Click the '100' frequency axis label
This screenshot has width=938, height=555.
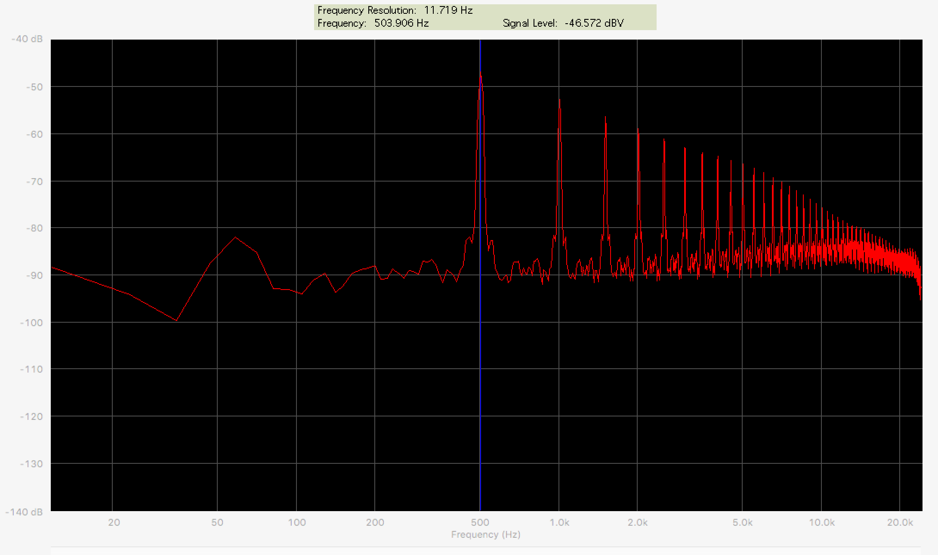(x=296, y=522)
